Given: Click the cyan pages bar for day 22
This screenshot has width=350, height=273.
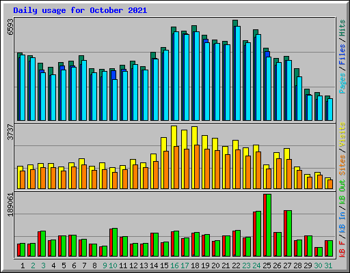Looking at the screenshot, I should [238, 73].
